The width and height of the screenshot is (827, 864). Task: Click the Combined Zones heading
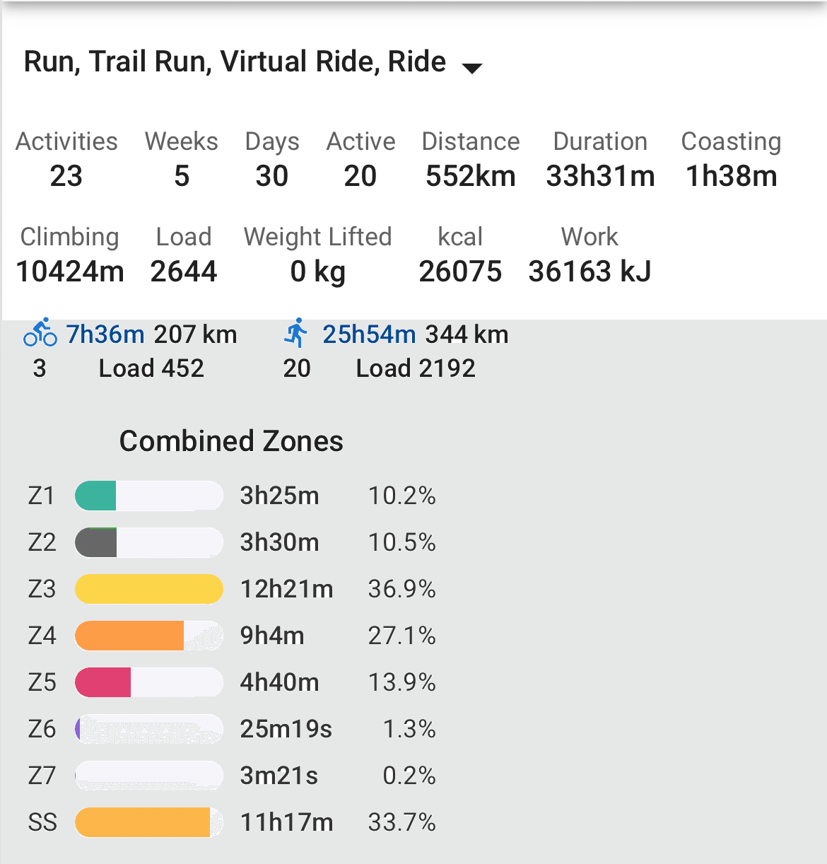point(231,441)
